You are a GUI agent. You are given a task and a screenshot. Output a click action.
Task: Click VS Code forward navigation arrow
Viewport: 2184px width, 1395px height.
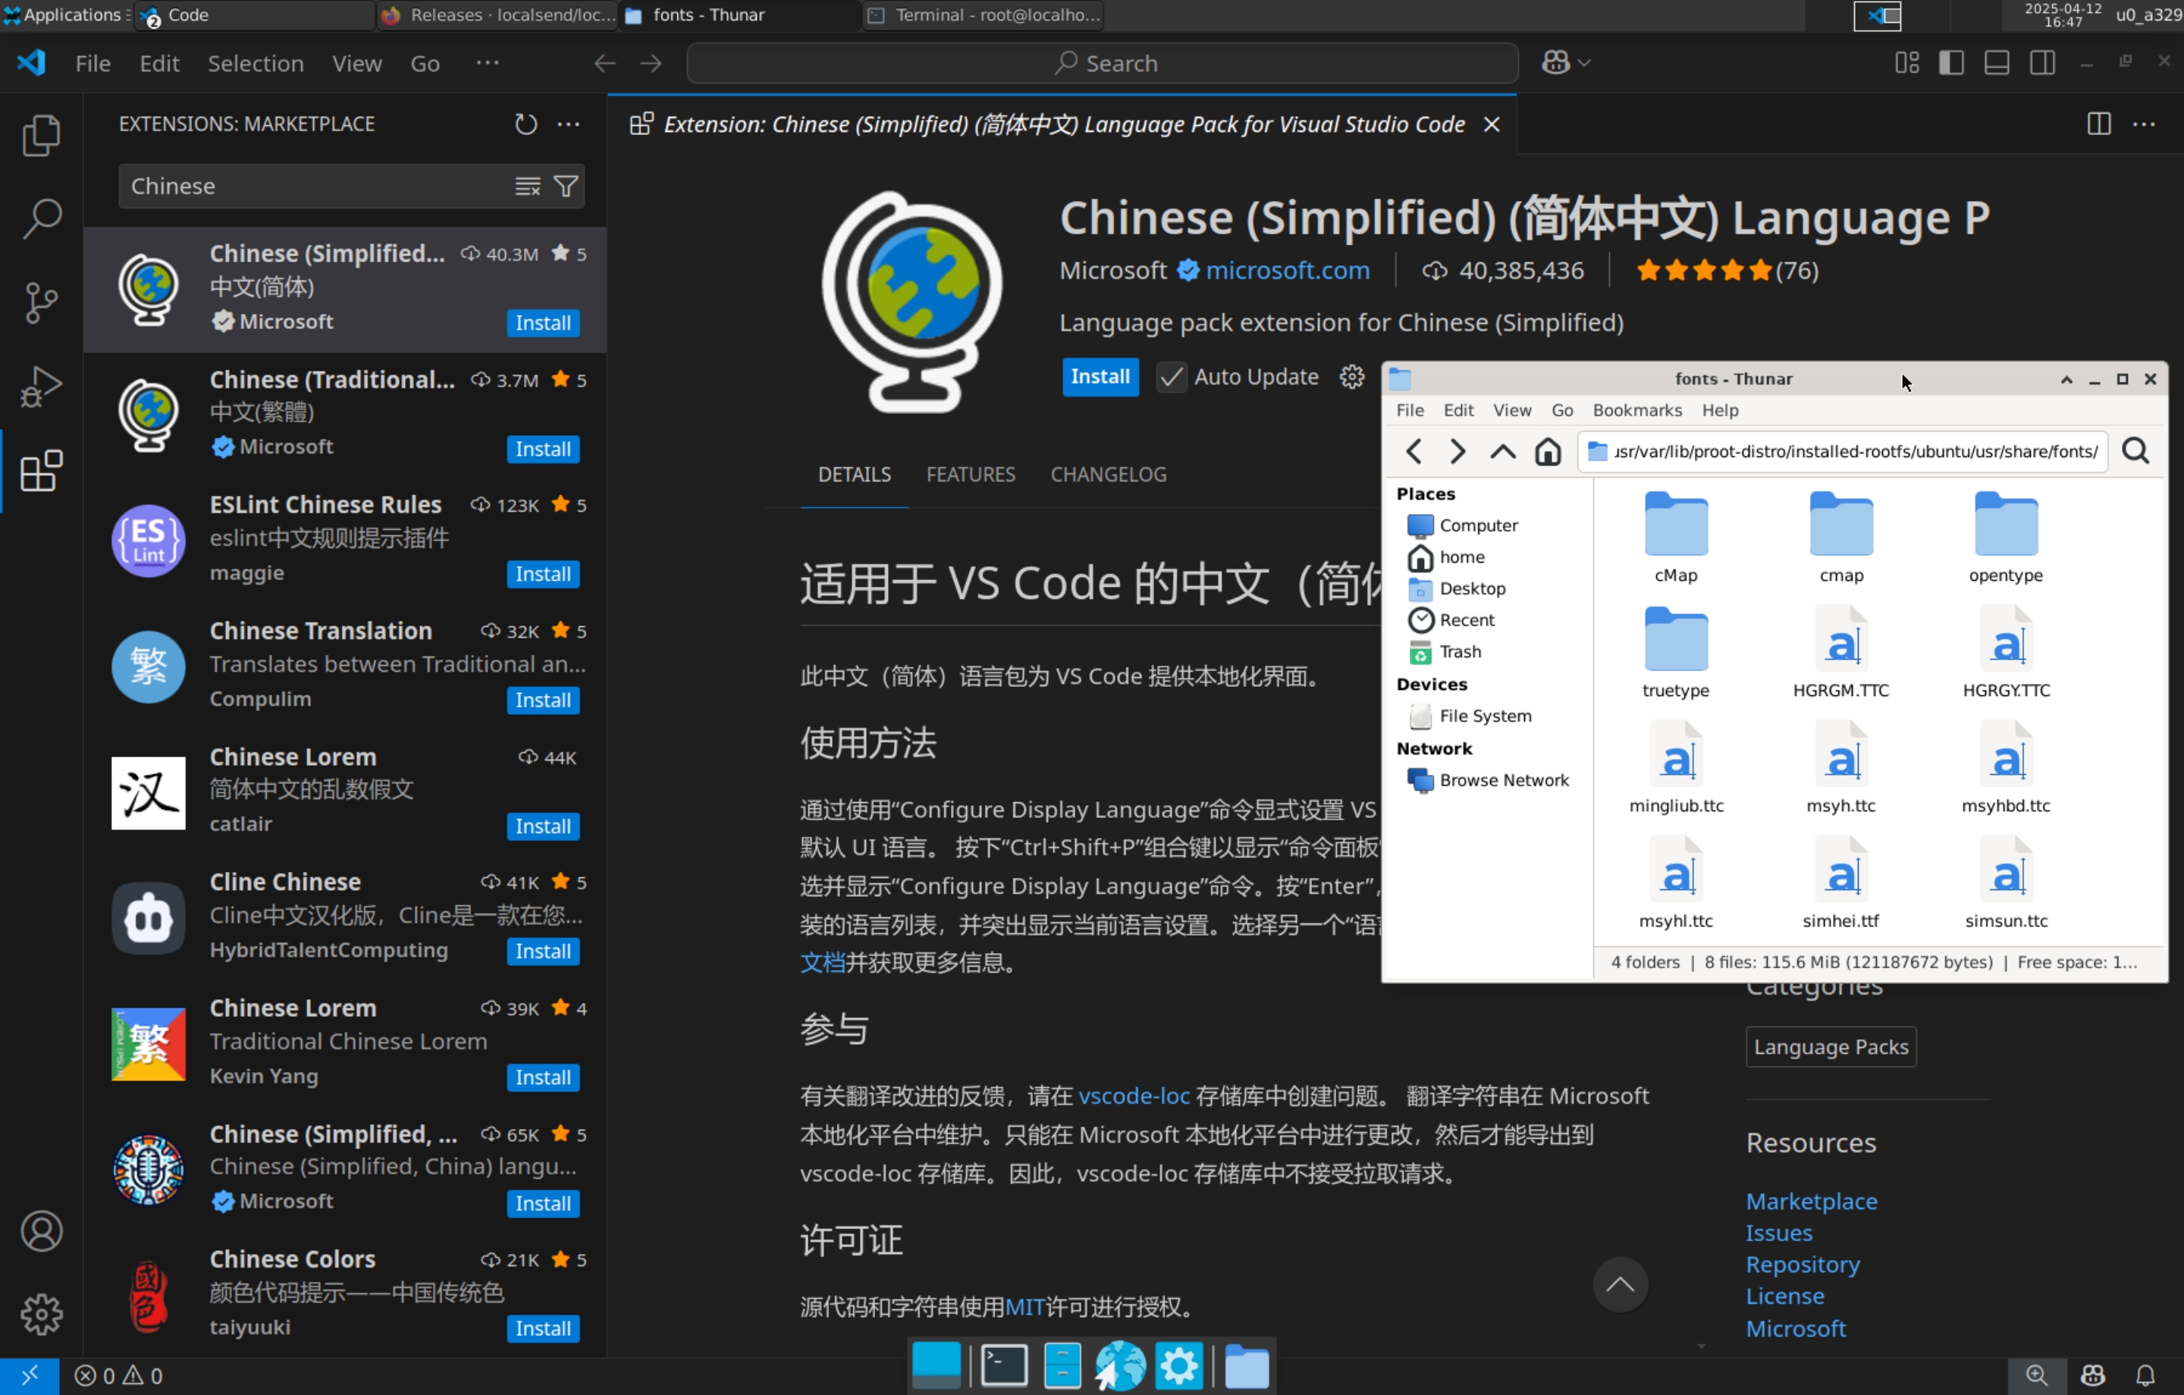[x=651, y=64]
